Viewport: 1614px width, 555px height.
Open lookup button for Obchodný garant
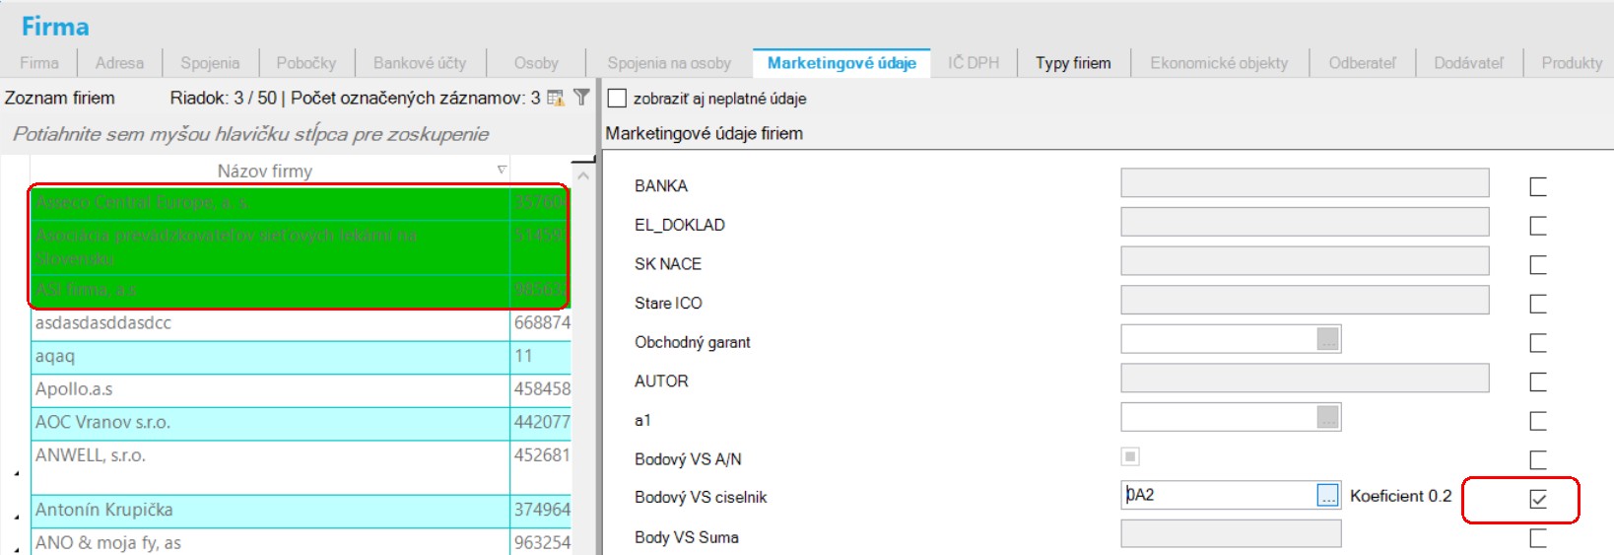1327,340
